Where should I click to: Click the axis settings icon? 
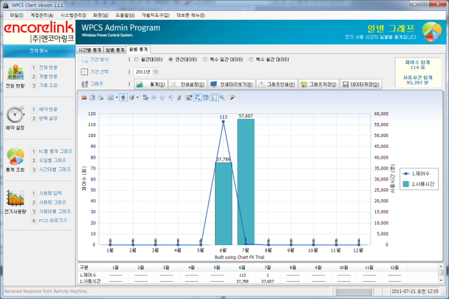point(189,98)
